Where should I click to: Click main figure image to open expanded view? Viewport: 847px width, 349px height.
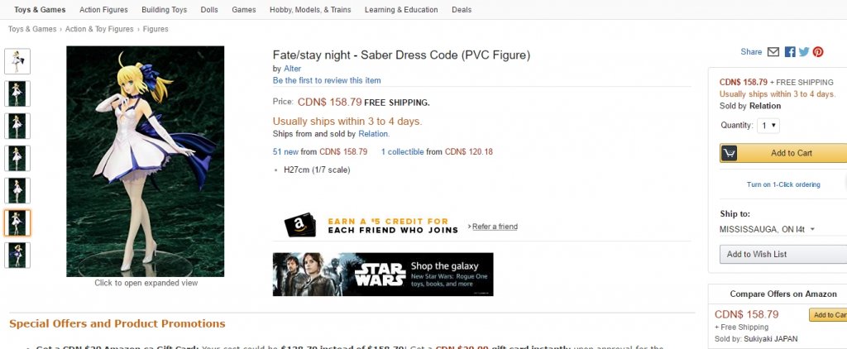(145, 161)
